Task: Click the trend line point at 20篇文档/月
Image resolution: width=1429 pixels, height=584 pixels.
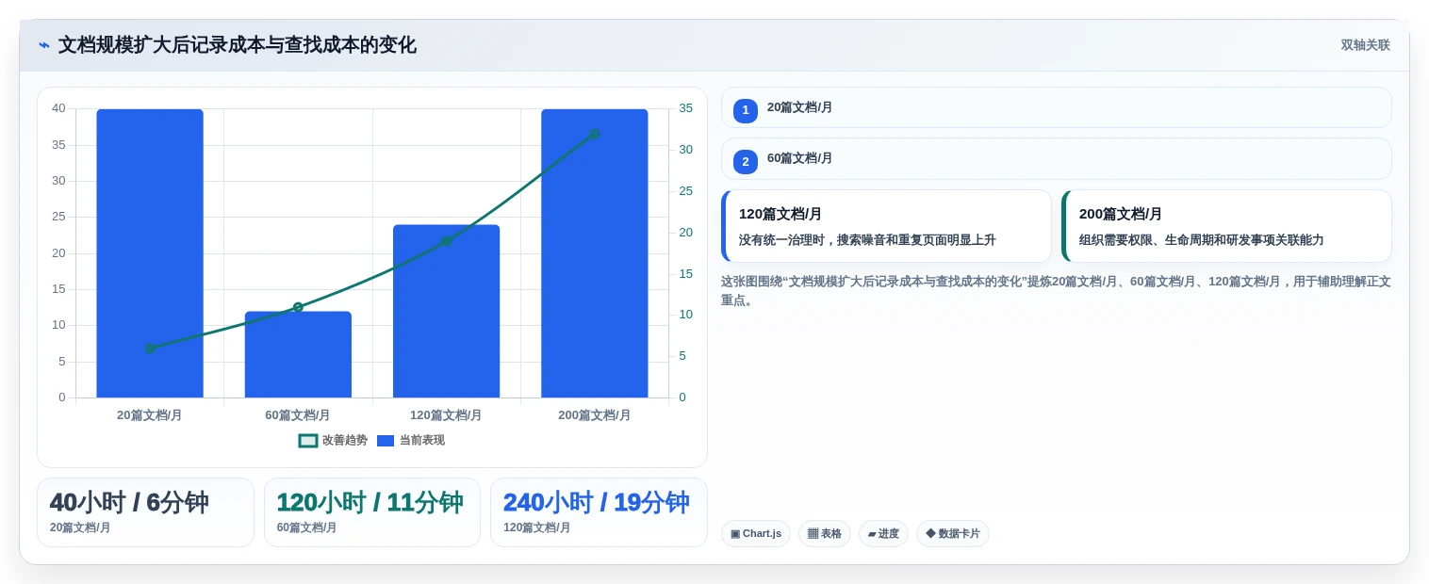Action: point(150,349)
